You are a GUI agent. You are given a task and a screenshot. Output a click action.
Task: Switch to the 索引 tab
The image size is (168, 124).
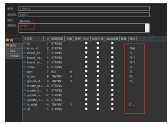click(x=14, y=46)
